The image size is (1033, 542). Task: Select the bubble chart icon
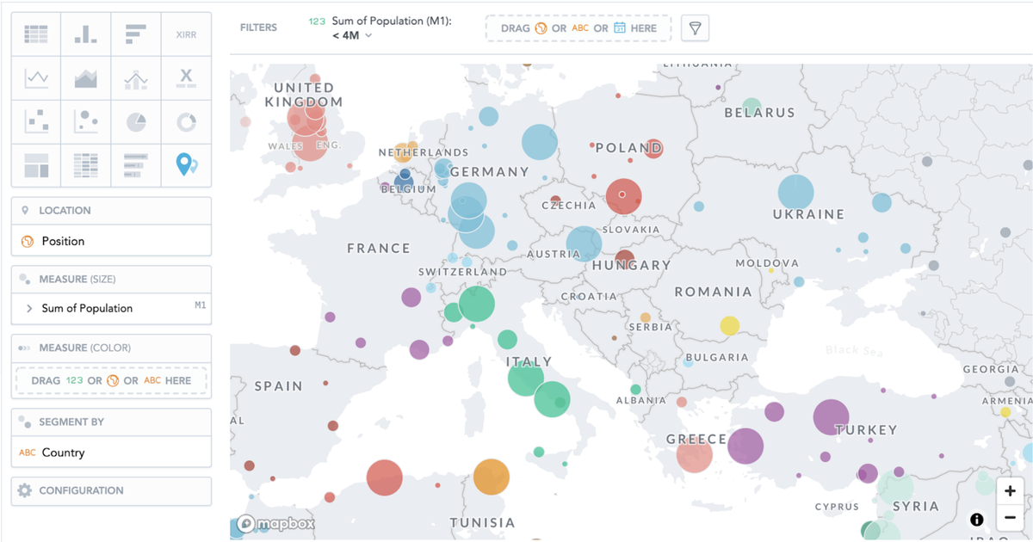pyautogui.click(x=85, y=120)
